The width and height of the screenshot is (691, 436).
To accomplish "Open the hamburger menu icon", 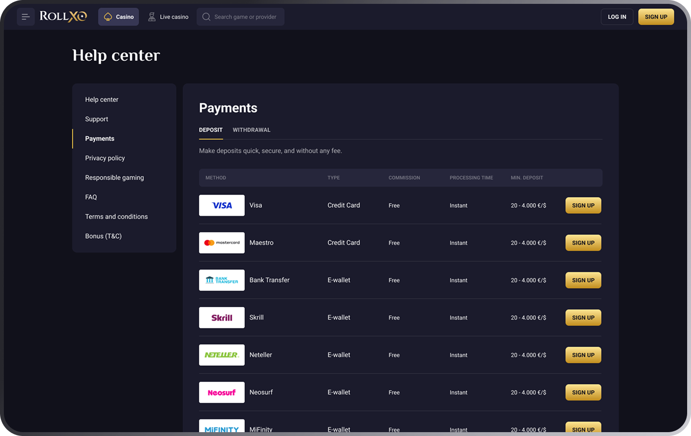I will pyautogui.click(x=26, y=17).
